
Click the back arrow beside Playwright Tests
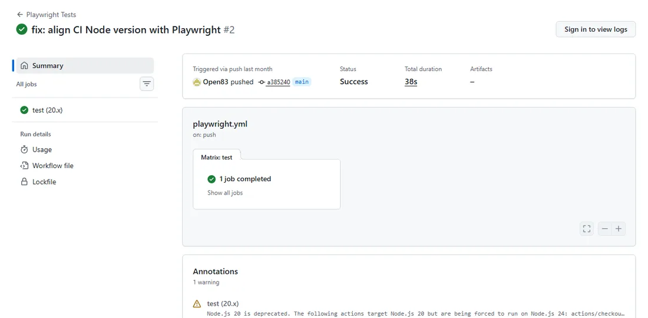tap(19, 15)
